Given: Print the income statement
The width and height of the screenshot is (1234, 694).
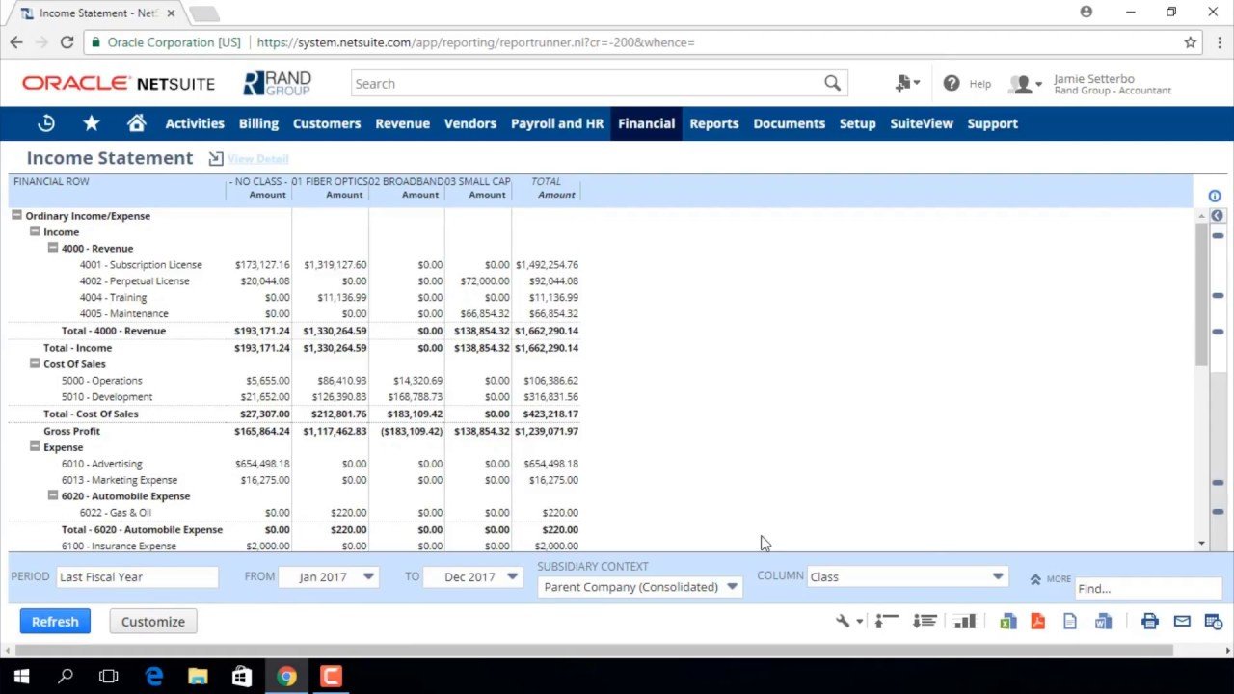Looking at the screenshot, I should [1149, 621].
